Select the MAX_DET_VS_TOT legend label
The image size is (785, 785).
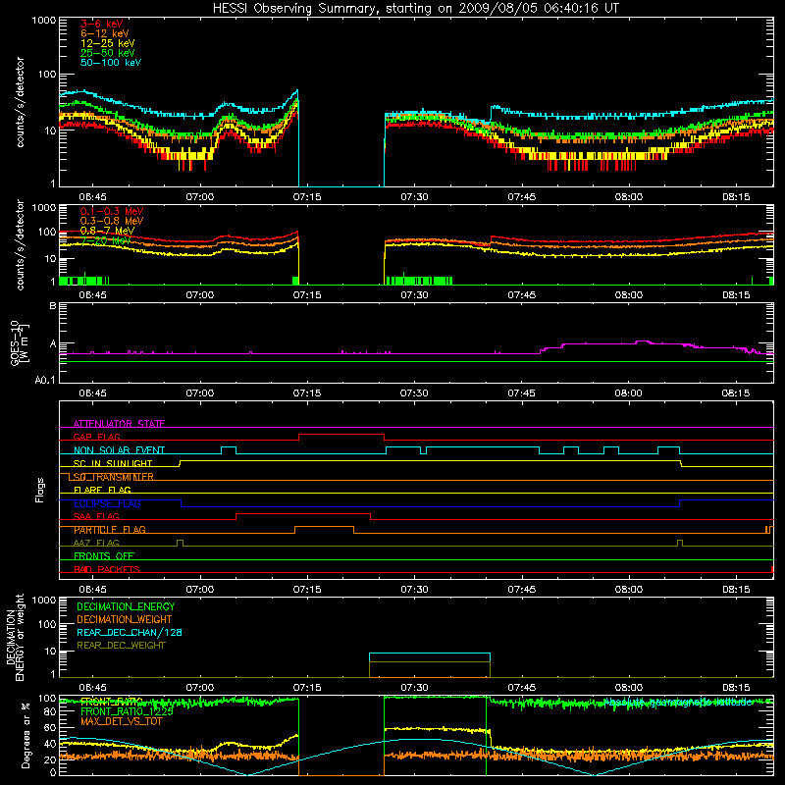pyautogui.click(x=121, y=721)
